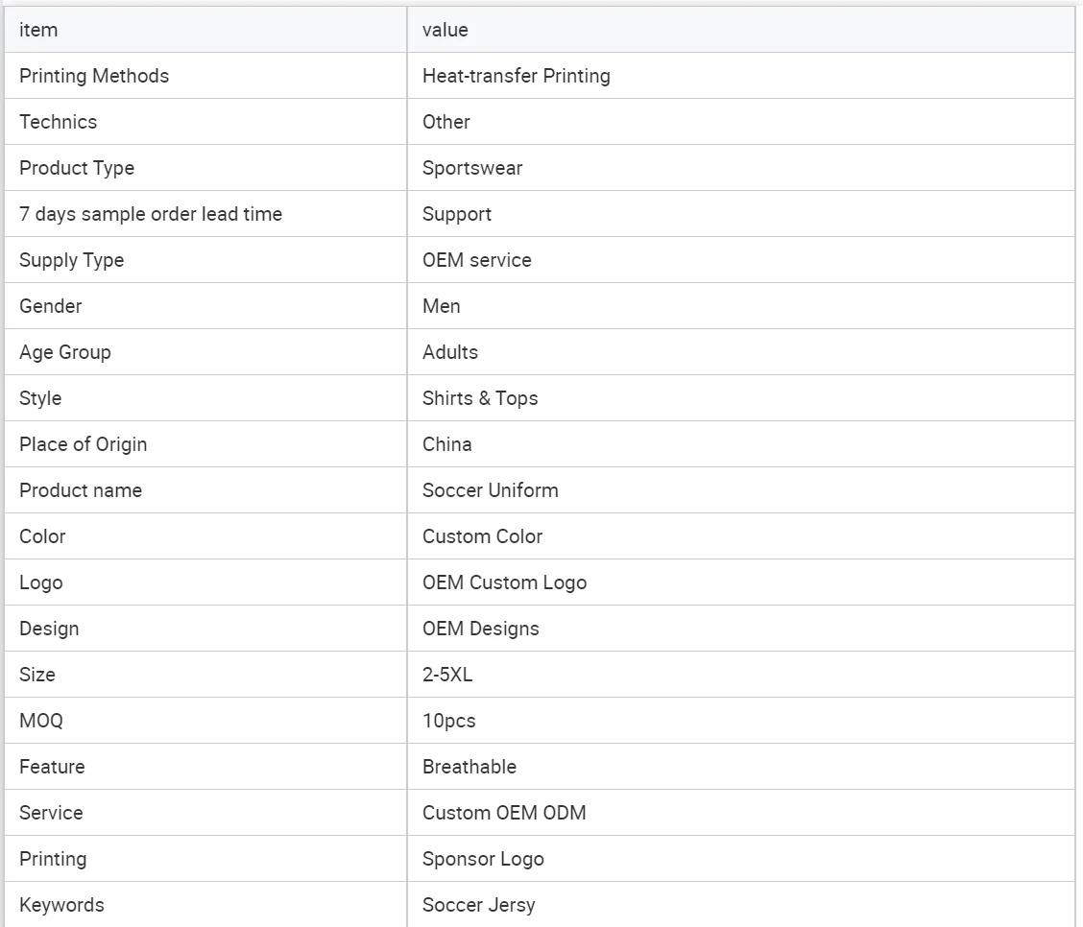The image size is (1083, 927).
Task: Click the 'Breathable' feature value
Action: (x=469, y=767)
